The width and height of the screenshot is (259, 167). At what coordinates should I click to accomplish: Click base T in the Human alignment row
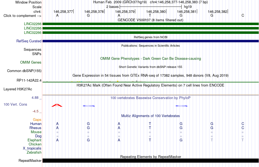pyautogui.click(x=150, y=124)
